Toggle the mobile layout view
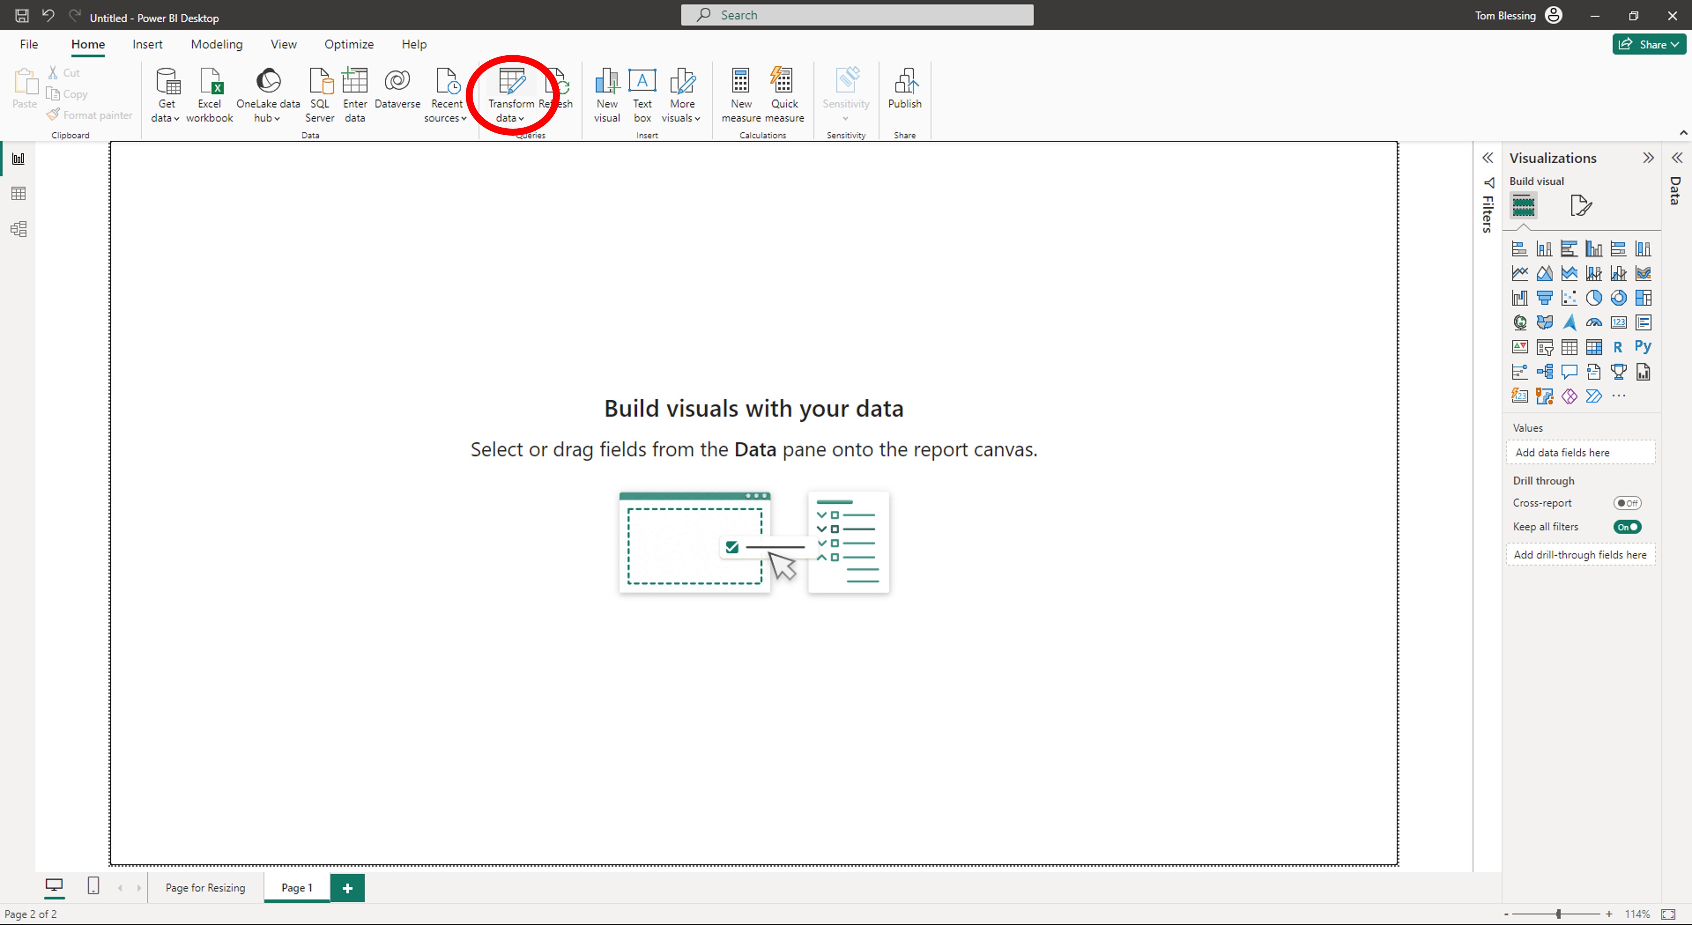The height and width of the screenshot is (925, 1692). (x=93, y=887)
